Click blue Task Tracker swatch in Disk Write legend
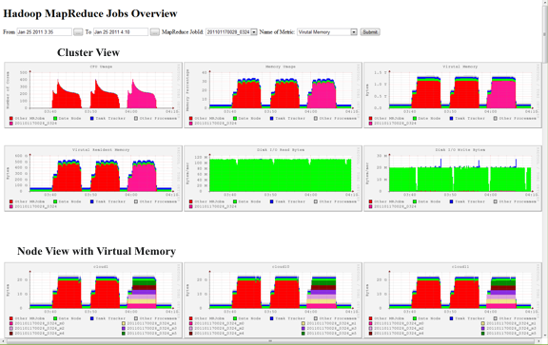The width and height of the screenshot is (548, 345). (452, 201)
